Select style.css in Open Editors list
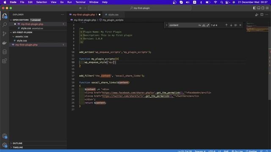The height and width of the screenshot is (152, 271). 38,28
